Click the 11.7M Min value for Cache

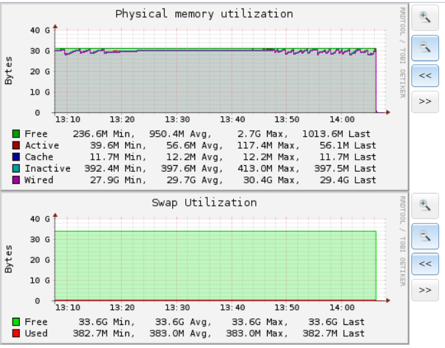[x=118, y=157]
